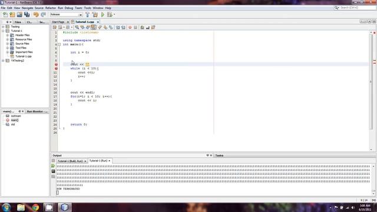Screen dimensions: 377x212
Task: Click the Open Project toolbar icon
Action: (19, 14)
